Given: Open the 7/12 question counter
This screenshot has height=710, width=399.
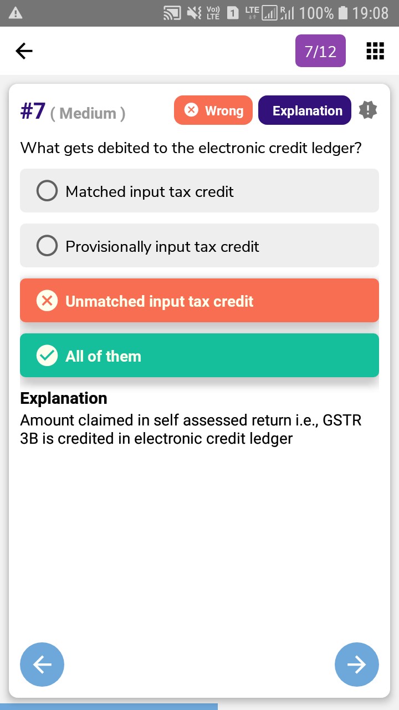Looking at the screenshot, I should click(x=320, y=51).
